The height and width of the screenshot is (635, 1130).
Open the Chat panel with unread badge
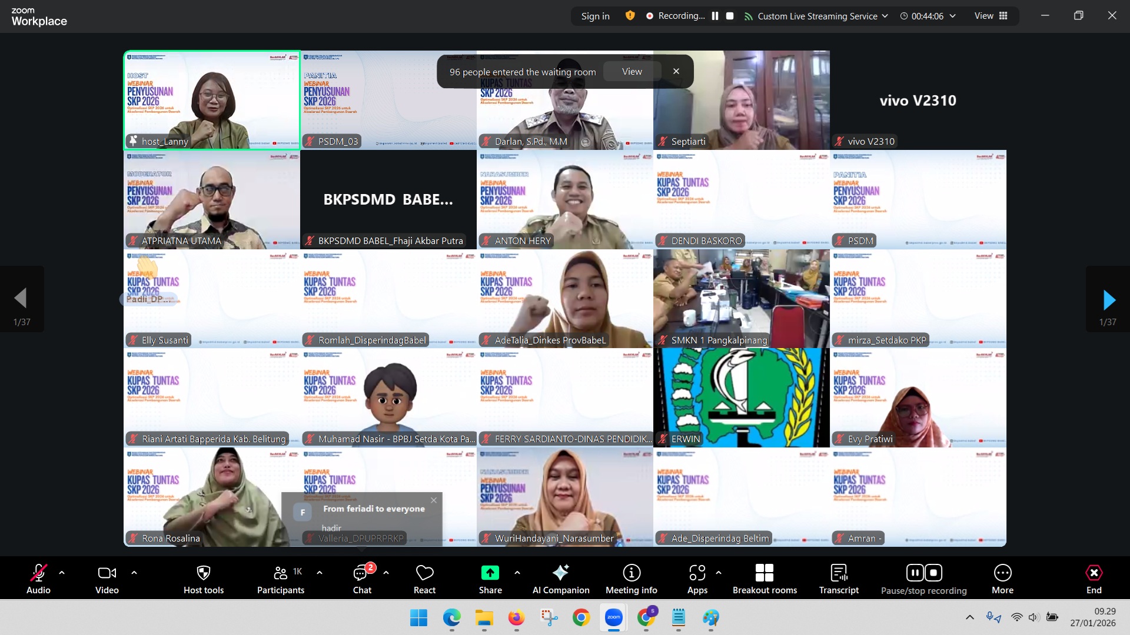pos(361,573)
